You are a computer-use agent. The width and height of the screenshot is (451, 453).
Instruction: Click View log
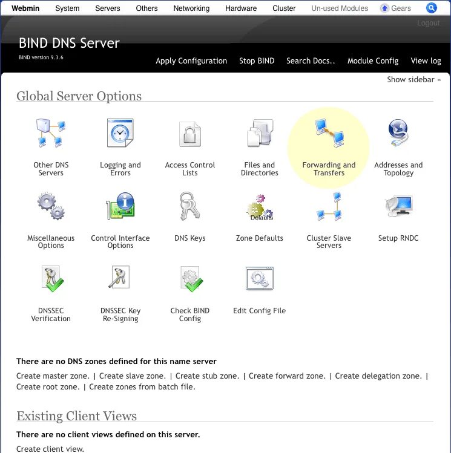click(x=426, y=61)
